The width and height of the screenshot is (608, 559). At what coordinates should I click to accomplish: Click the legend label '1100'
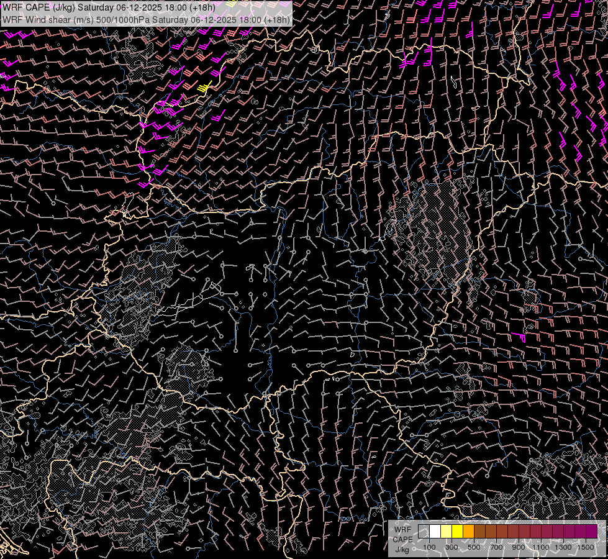click(540, 547)
